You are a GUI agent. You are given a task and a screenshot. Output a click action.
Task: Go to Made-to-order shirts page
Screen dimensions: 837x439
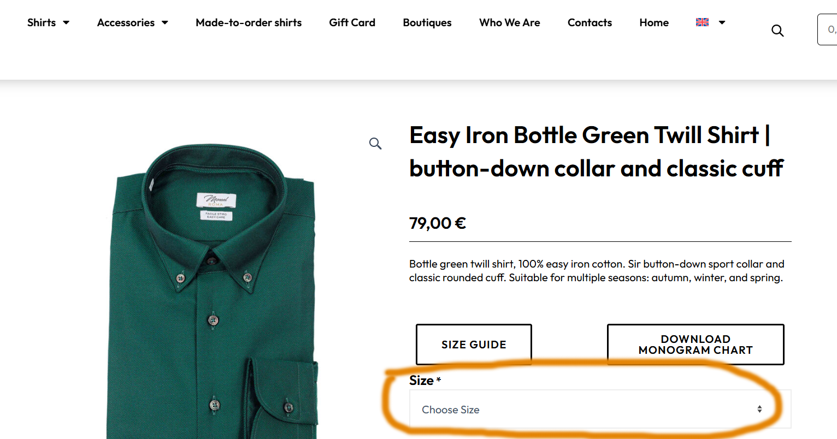pos(249,22)
